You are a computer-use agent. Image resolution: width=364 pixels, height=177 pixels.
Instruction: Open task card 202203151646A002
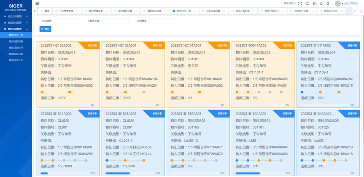tap(328, 143)
